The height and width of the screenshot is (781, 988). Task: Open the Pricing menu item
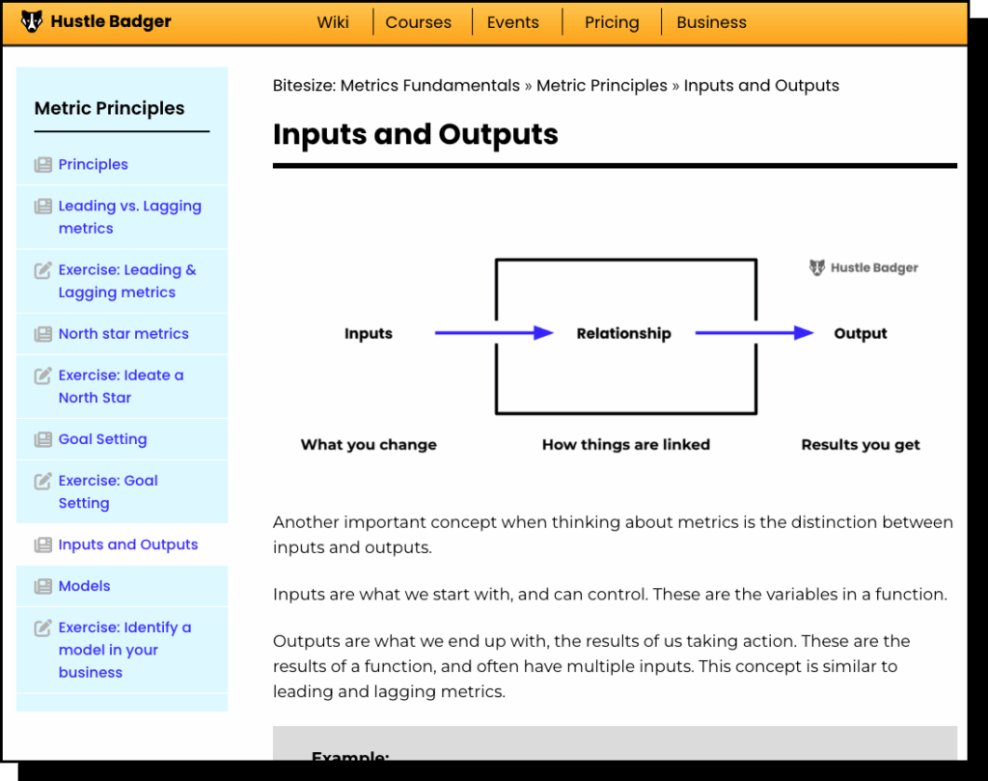pos(611,22)
